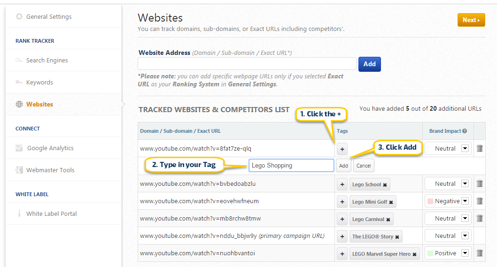Cancel the new tag entry
This screenshot has width=497, height=267.
364,166
